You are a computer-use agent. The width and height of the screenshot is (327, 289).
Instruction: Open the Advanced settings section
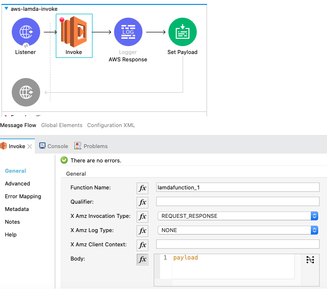[18, 184]
